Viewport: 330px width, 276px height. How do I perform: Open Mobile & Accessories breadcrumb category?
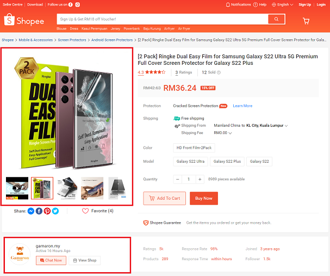(36, 40)
